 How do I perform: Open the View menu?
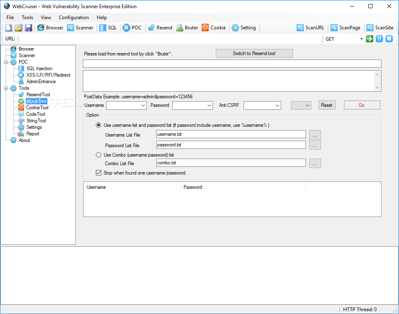(x=46, y=18)
